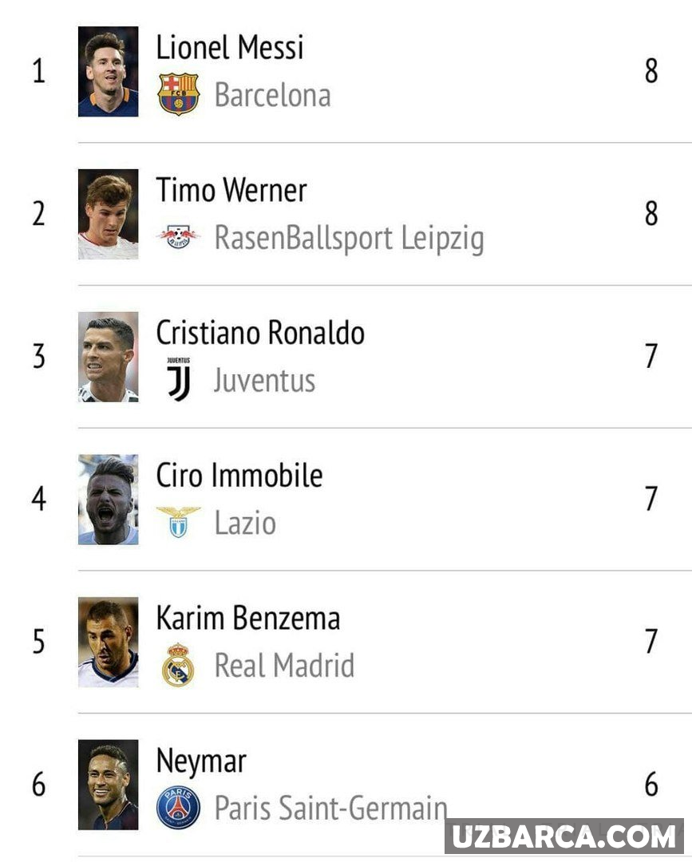Image resolution: width=692 pixels, height=862 pixels.
Task: Open Lionel Messi's player photo
Action: [x=108, y=72]
